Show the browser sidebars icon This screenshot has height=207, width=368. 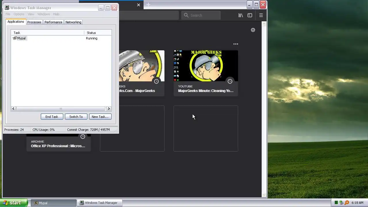coord(250,15)
